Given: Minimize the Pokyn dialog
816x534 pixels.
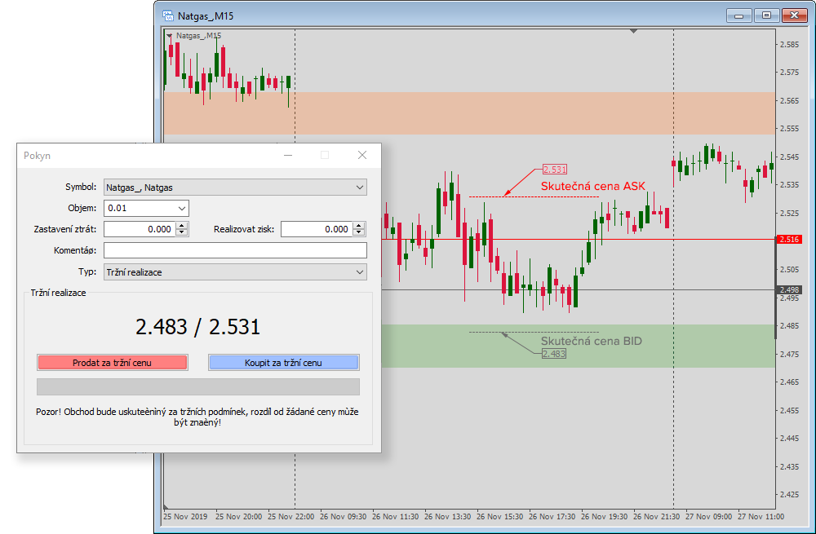Looking at the screenshot, I should 288,155.
